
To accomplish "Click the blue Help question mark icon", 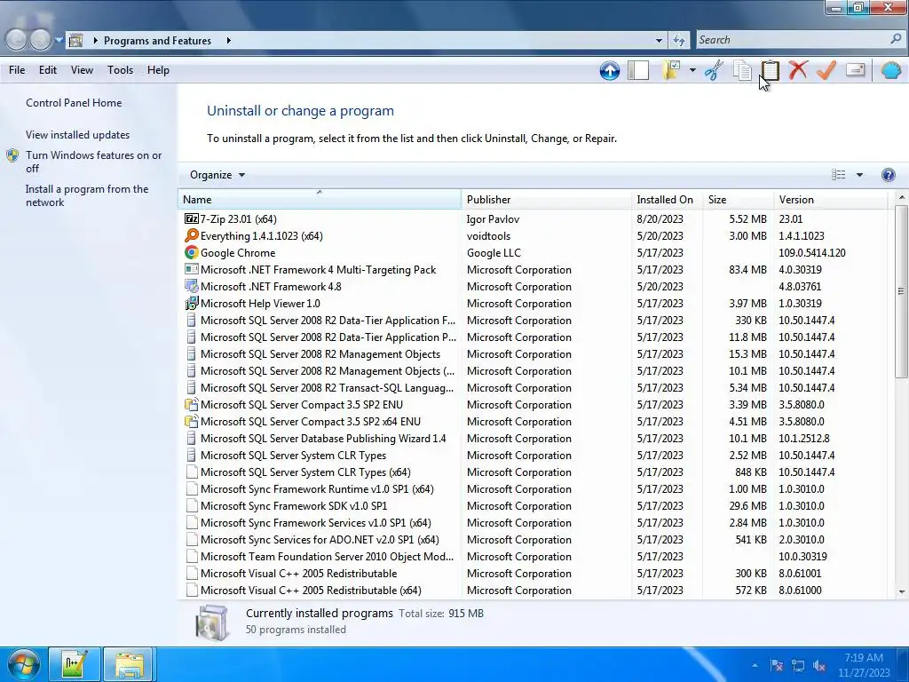I will (x=888, y=175).
